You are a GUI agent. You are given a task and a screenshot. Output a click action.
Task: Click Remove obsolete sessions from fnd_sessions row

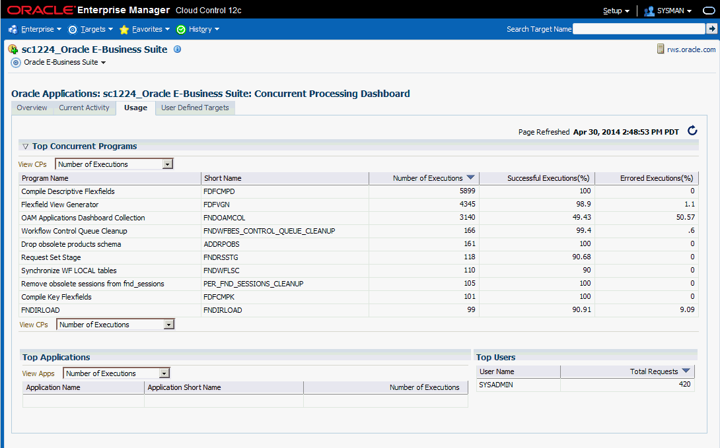[x=359, y=284]
